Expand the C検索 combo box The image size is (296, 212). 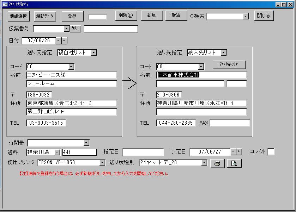click(x=246, y=17)
